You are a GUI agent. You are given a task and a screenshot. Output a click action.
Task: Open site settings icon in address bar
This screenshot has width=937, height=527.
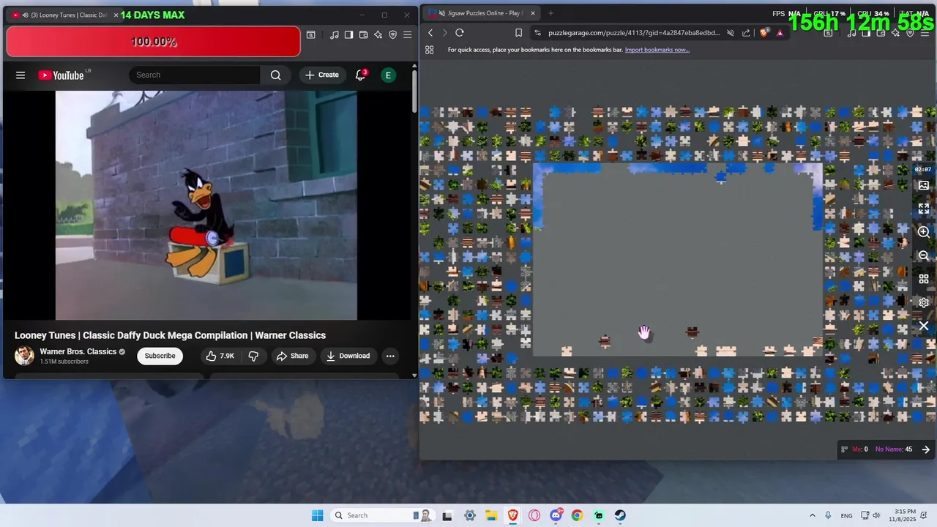pos(538,33)
